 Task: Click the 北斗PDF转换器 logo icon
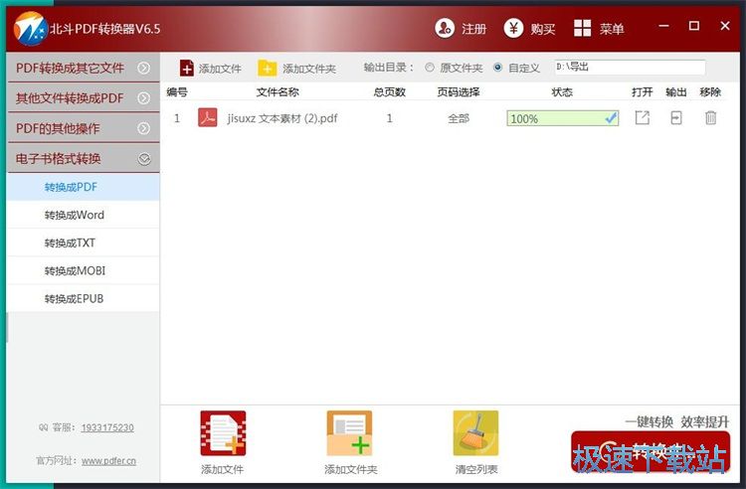30,29
